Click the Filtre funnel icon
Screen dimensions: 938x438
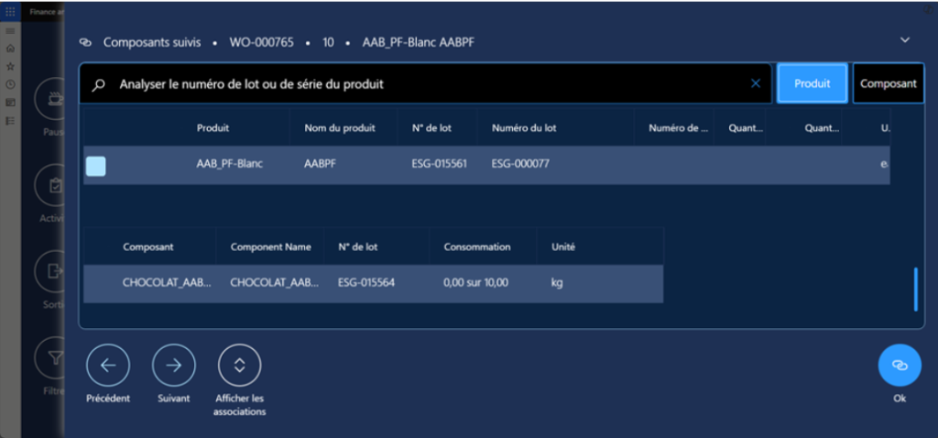click(x=53, y=359)
